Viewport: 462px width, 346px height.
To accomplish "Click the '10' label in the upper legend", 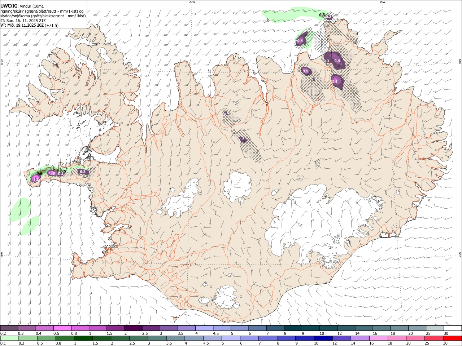I will click(x=322, y=333).
